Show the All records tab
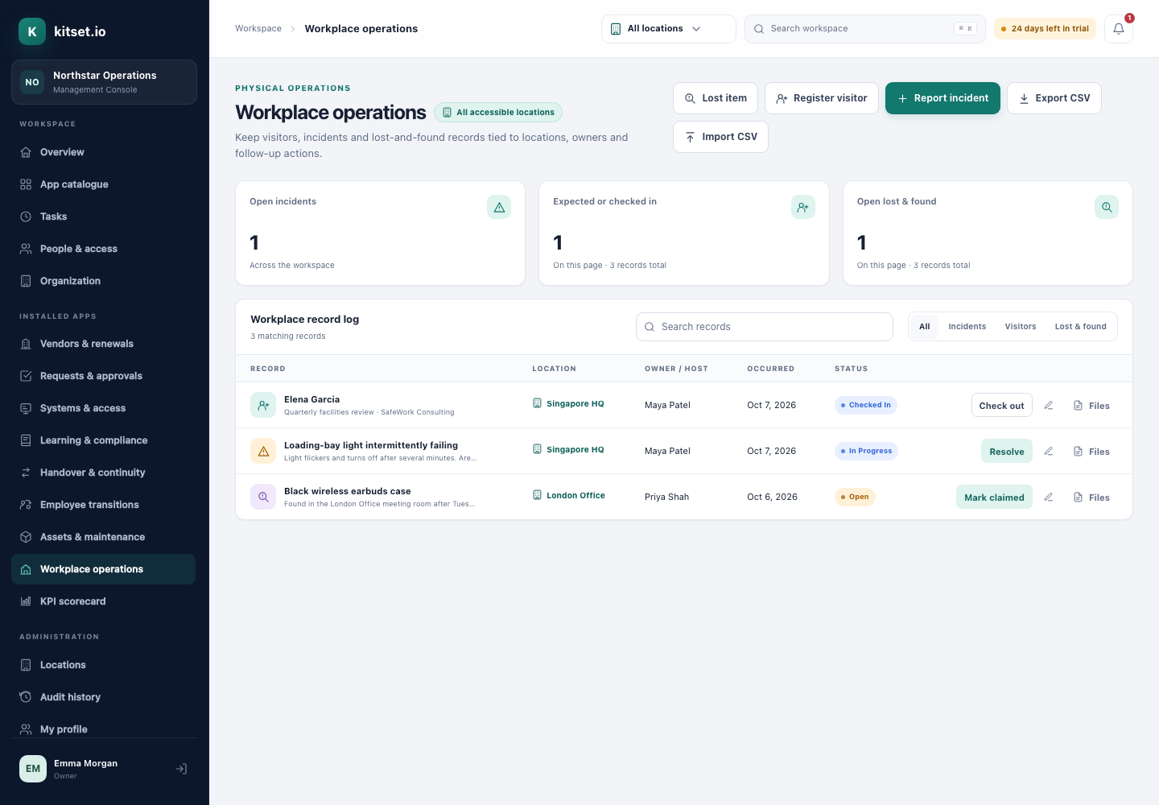The width and height of the screenshot is (1159, 805). [925, 327]
